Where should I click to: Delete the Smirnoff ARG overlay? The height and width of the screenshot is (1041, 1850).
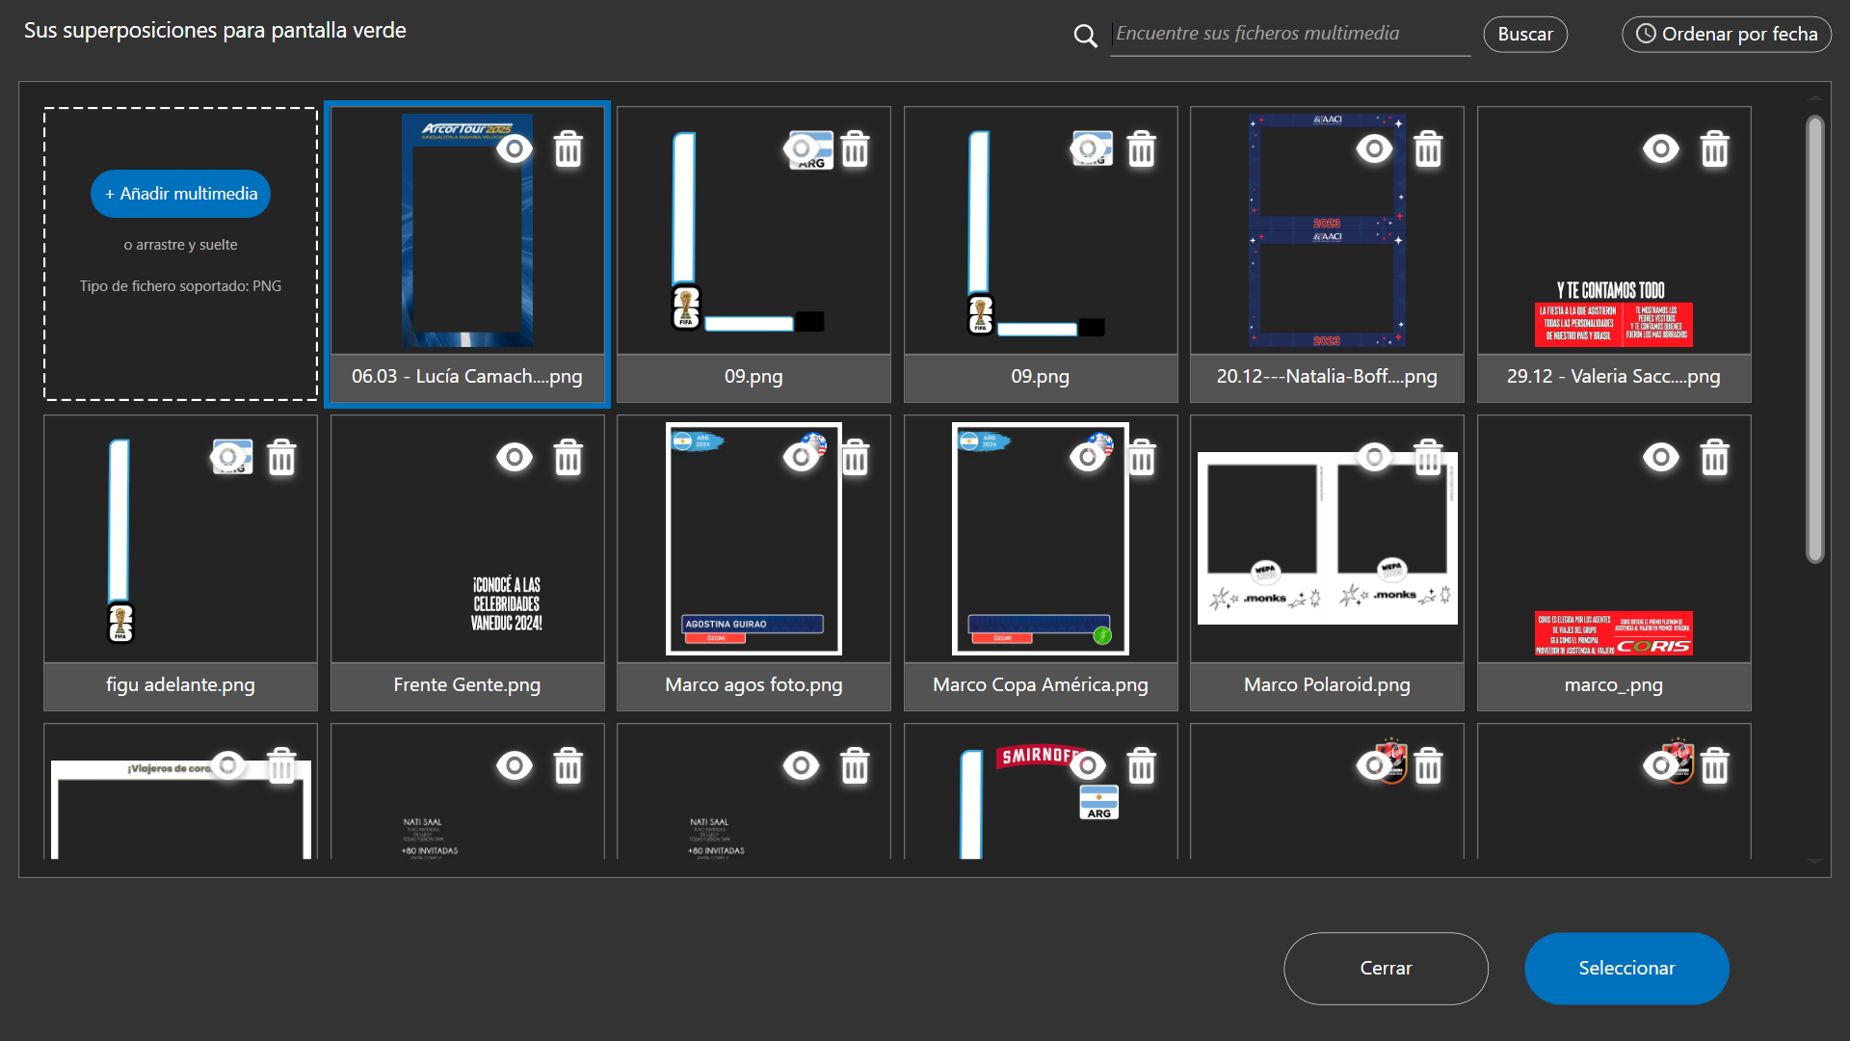tap(1142, 766)
